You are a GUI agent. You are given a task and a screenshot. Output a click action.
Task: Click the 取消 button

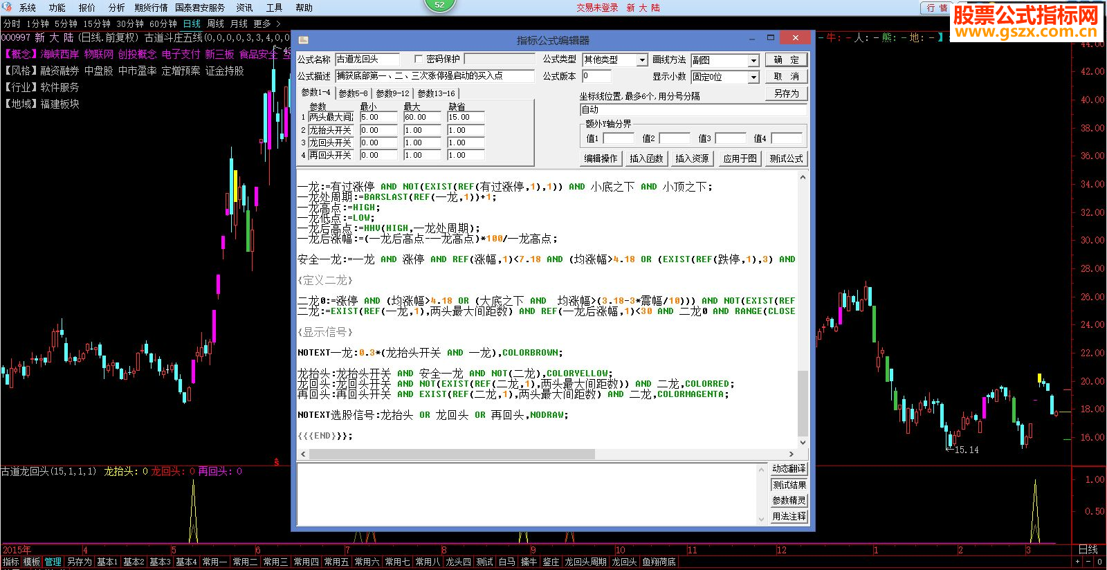point(786,76)
